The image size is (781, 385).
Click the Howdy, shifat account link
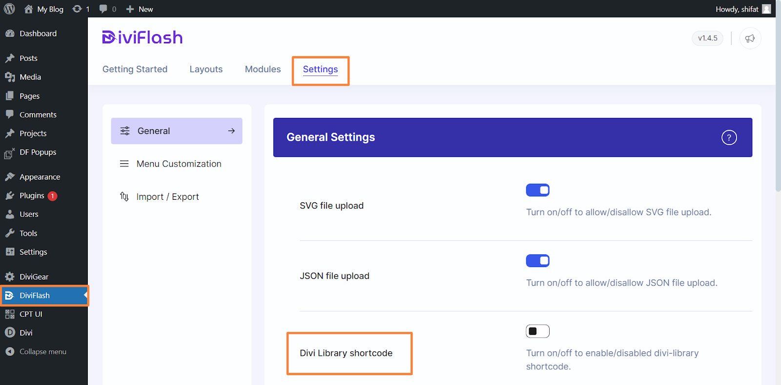743,9
